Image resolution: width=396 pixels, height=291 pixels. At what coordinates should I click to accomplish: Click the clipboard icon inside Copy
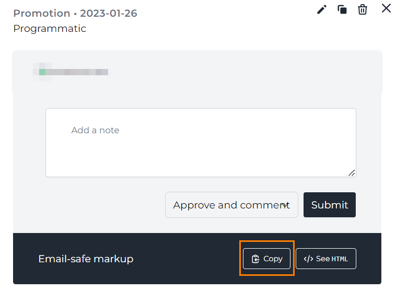pyautogui.click(x=255, y=259)
